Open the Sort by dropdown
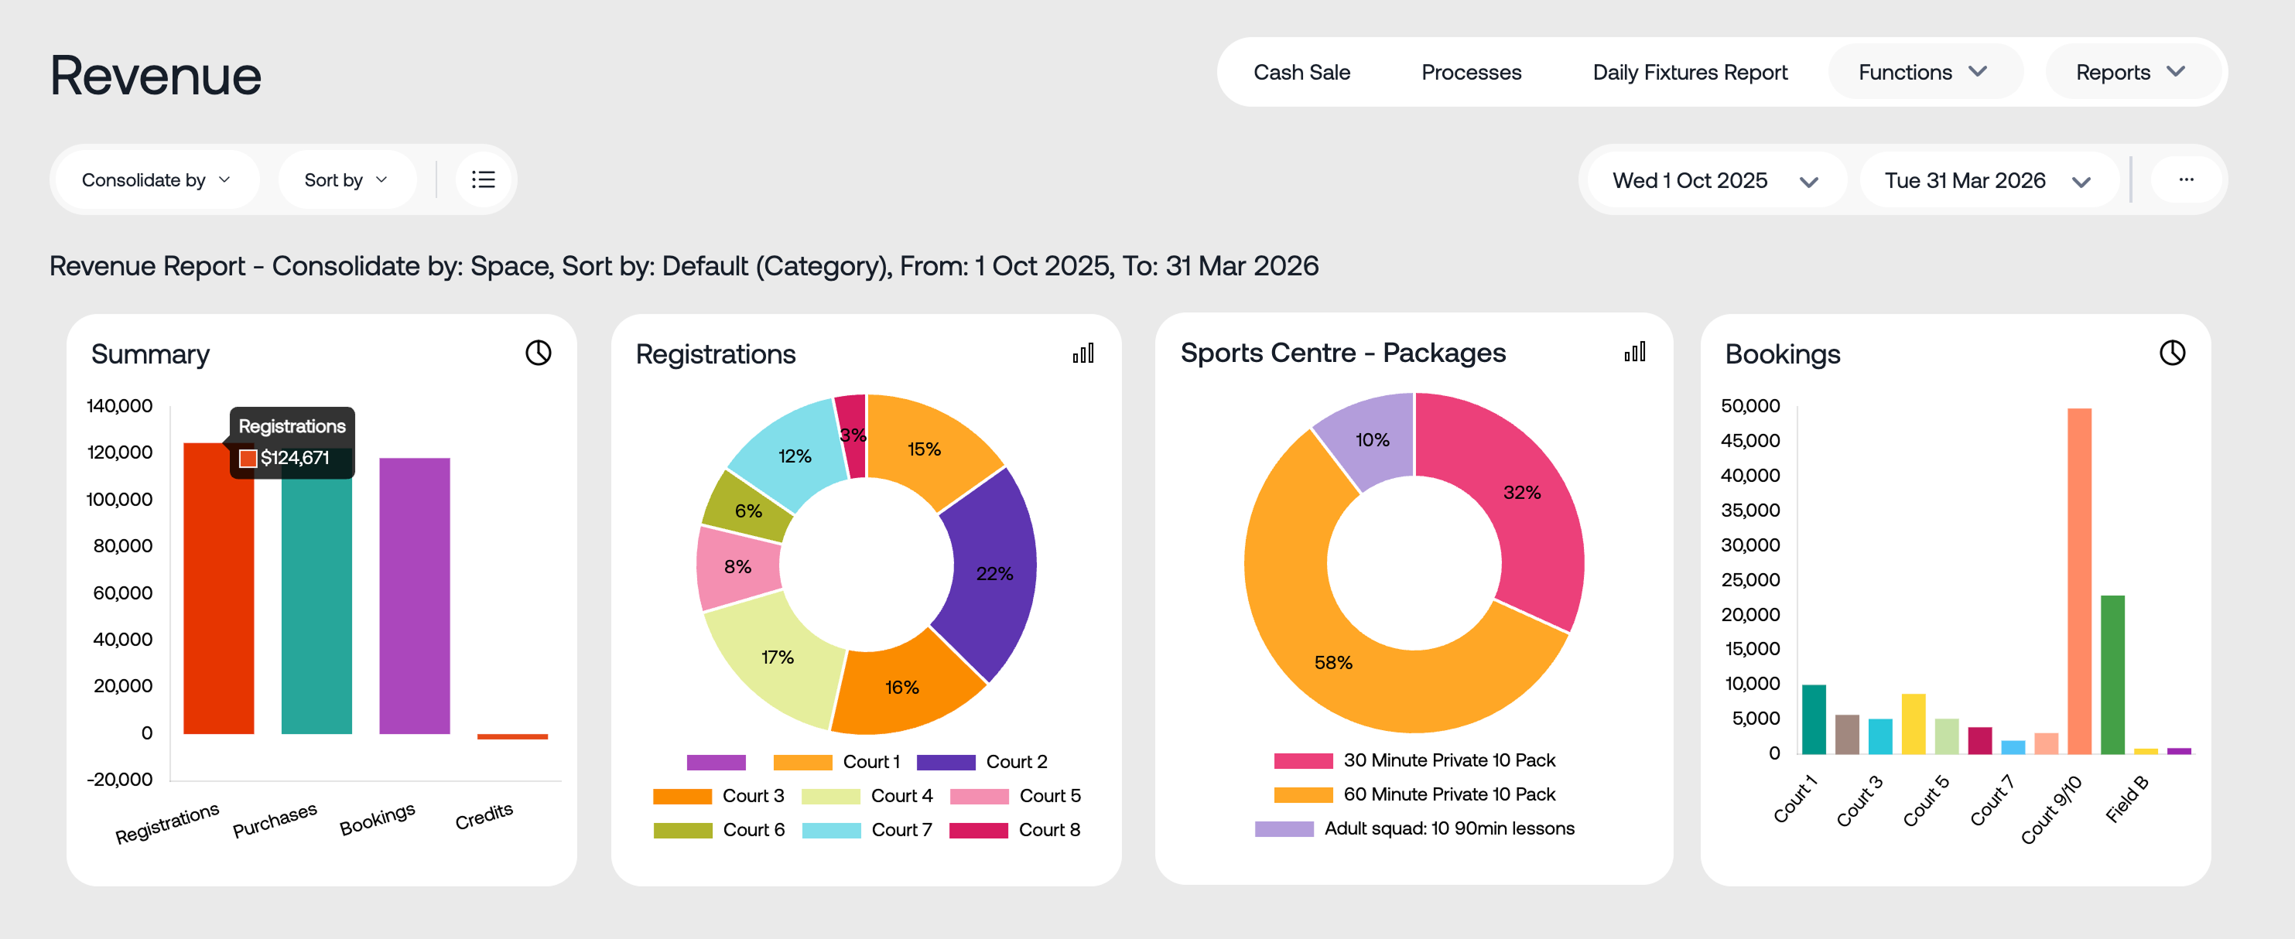The image size is (2295, 939). point(347,179)
